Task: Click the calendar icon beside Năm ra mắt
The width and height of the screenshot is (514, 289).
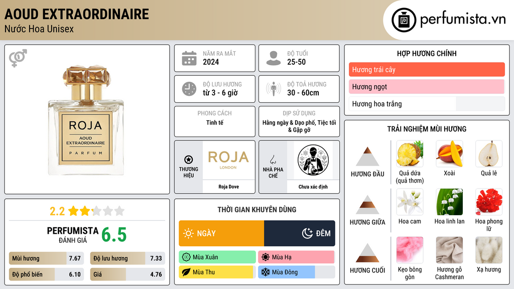Action: [x=189, y=58]
